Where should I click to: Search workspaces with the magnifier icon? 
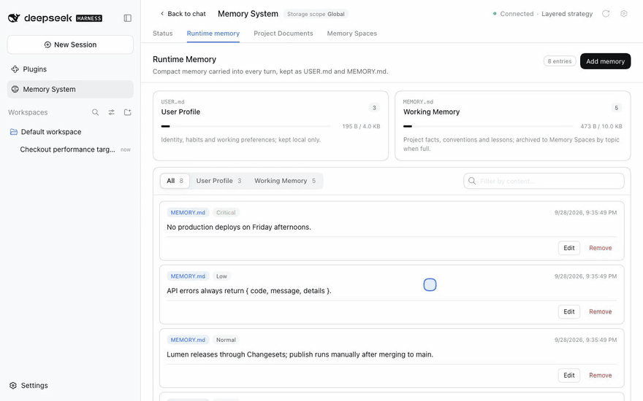pos(95,112)
